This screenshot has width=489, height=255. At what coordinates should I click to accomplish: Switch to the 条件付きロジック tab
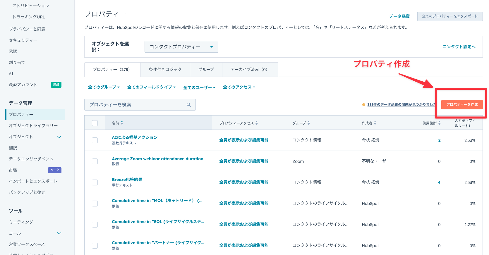165,70
